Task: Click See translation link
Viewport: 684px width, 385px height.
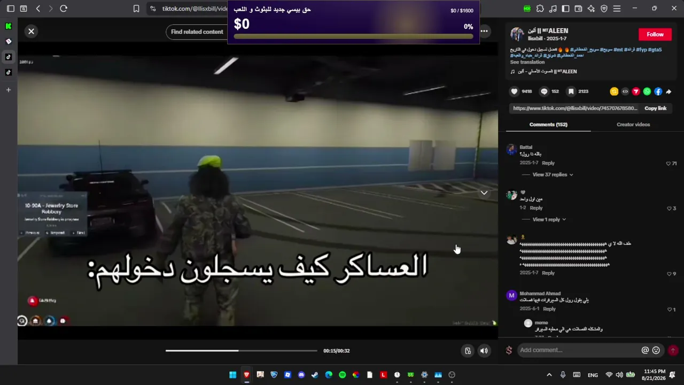Action: click(527, 62)
